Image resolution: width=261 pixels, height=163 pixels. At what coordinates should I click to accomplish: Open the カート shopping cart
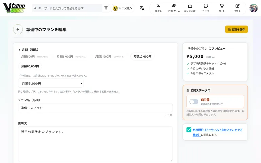tap(222, 8)
